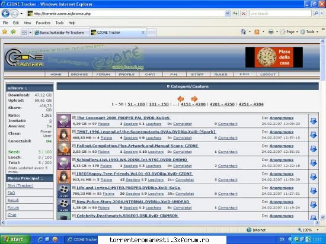Download Schindlers List torrent arrow
326x244 pixels.
pos(314,163)
